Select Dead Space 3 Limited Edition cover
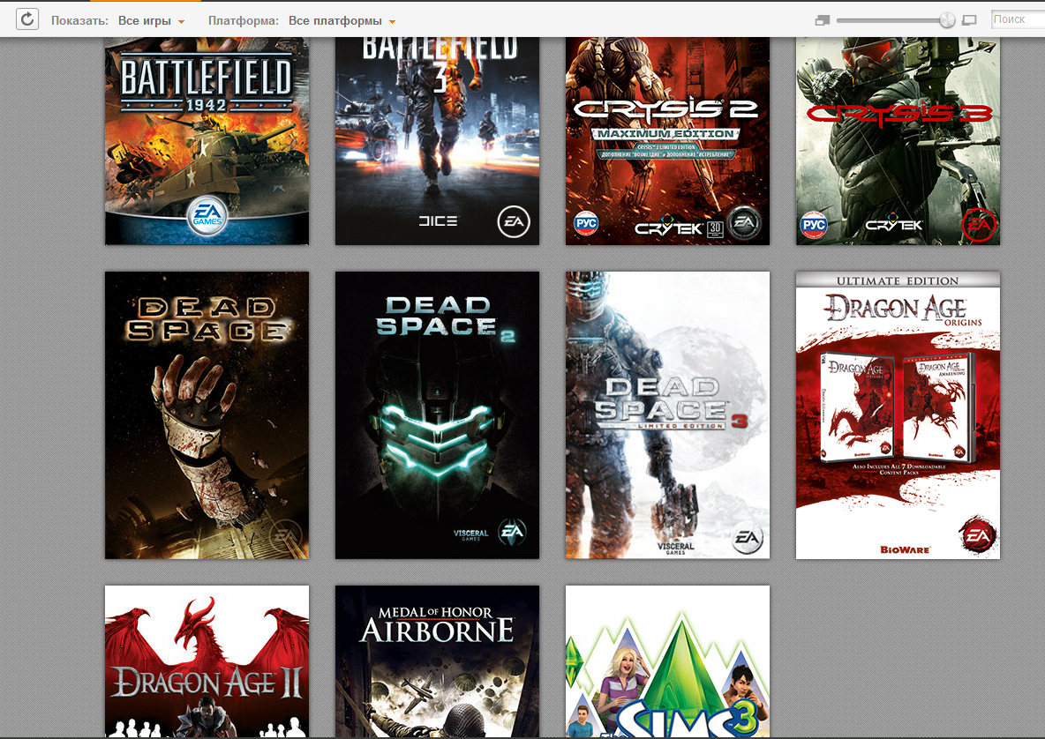 point(667,414)
